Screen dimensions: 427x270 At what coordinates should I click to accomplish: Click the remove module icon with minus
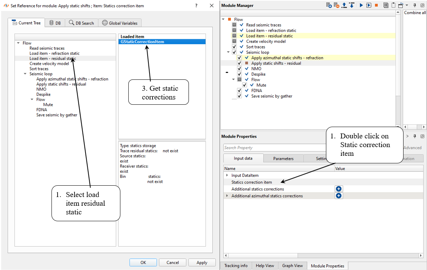click(337, 5)
